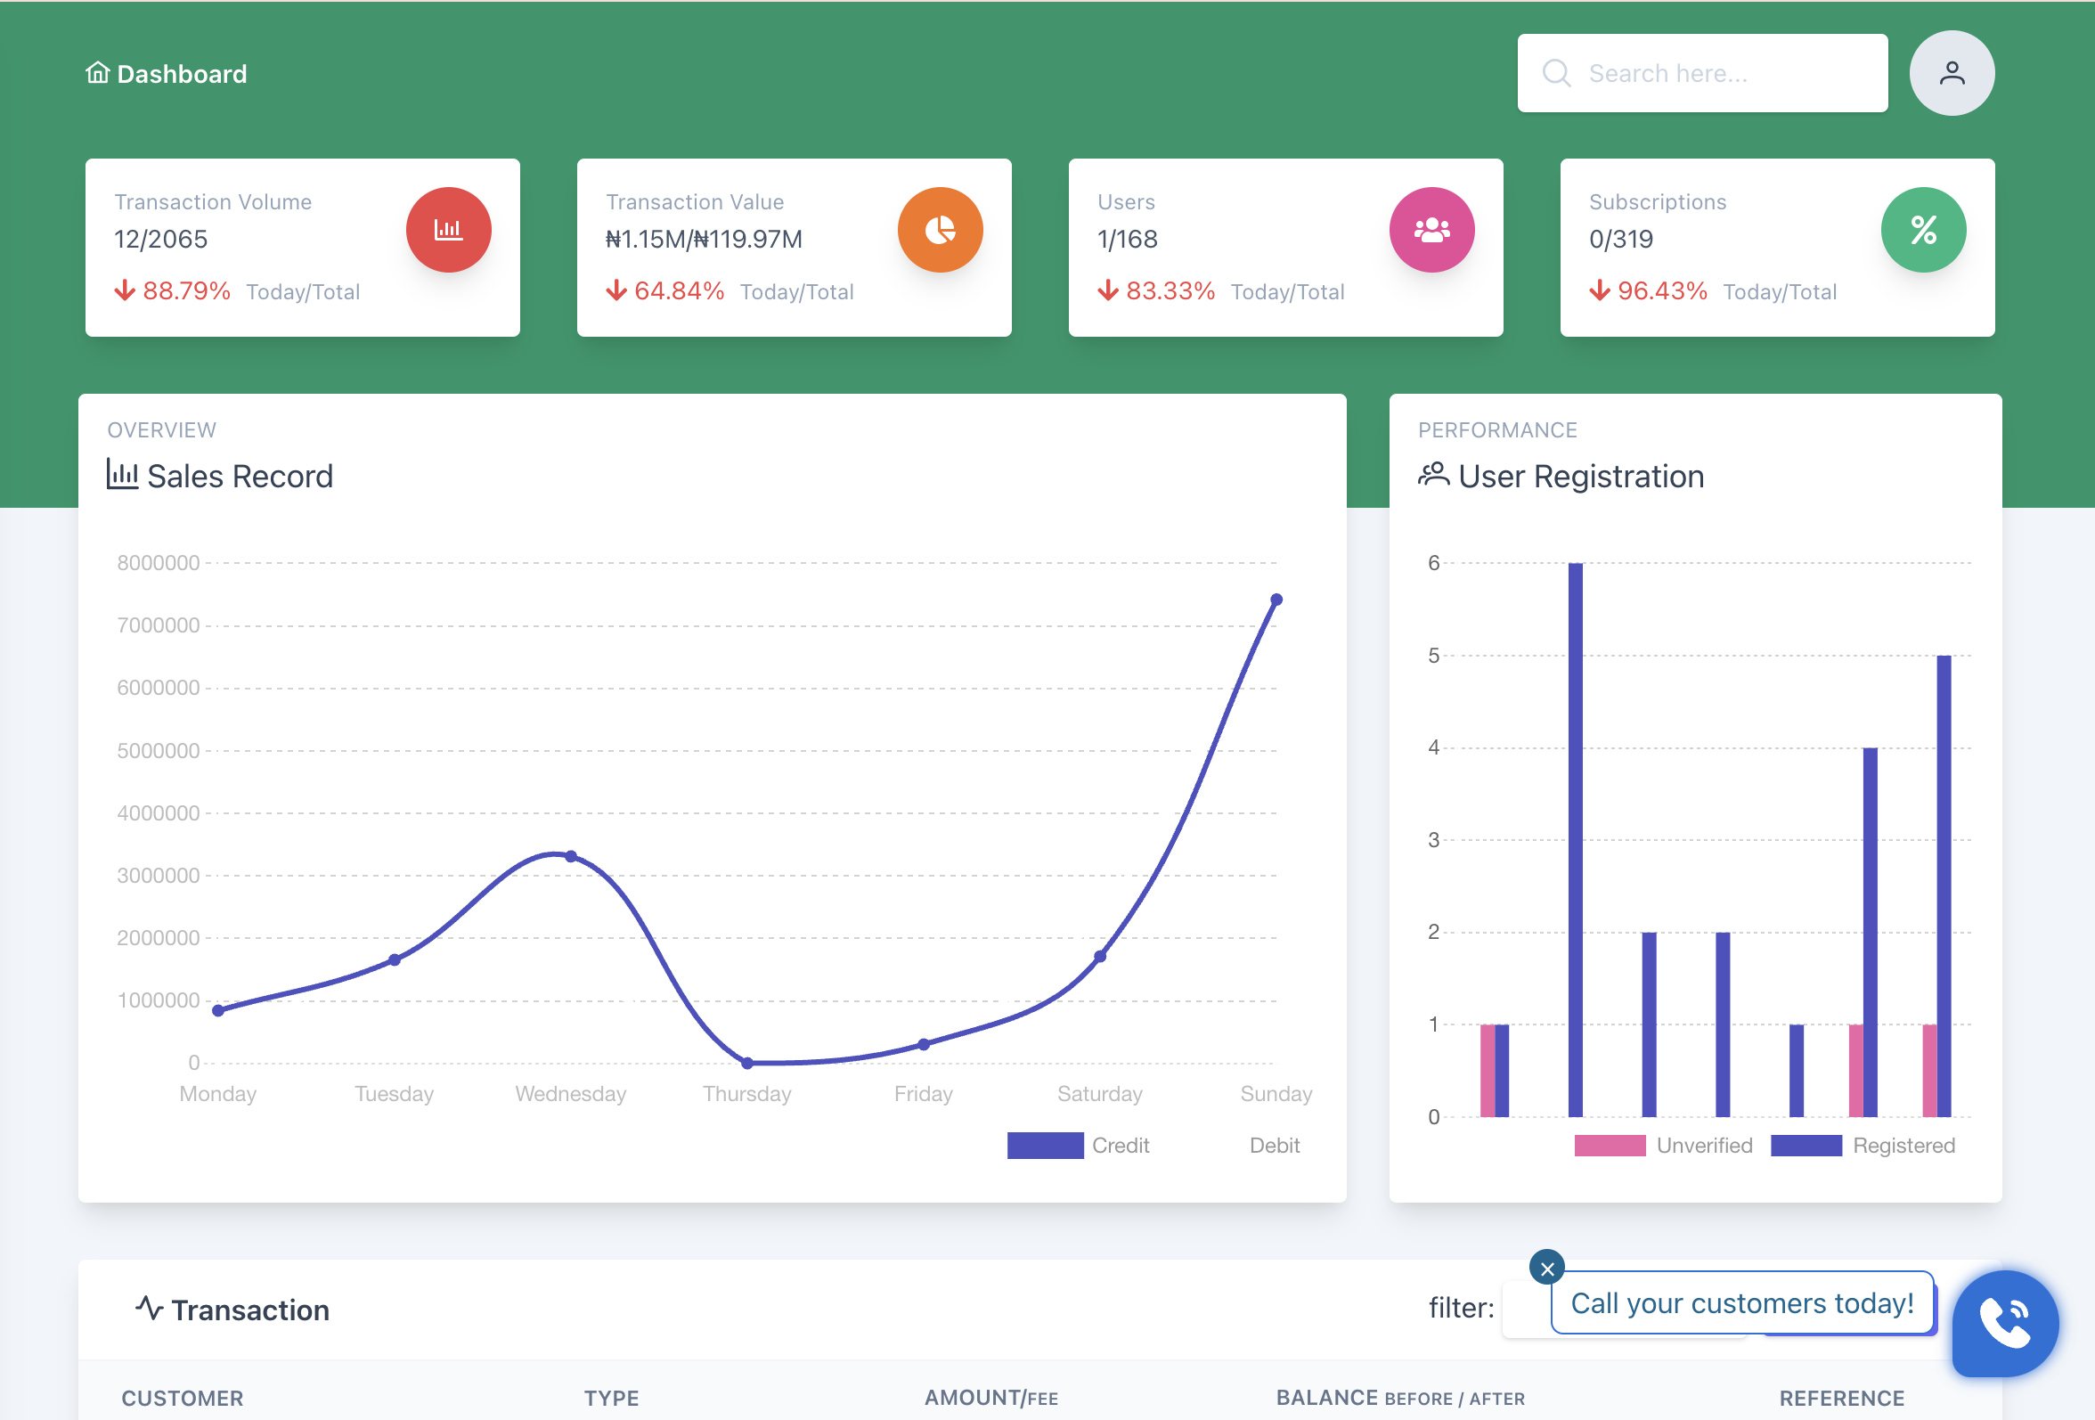Click the Sunday data point on sales line
2095x1420 pixels.
click(1276, 600)
